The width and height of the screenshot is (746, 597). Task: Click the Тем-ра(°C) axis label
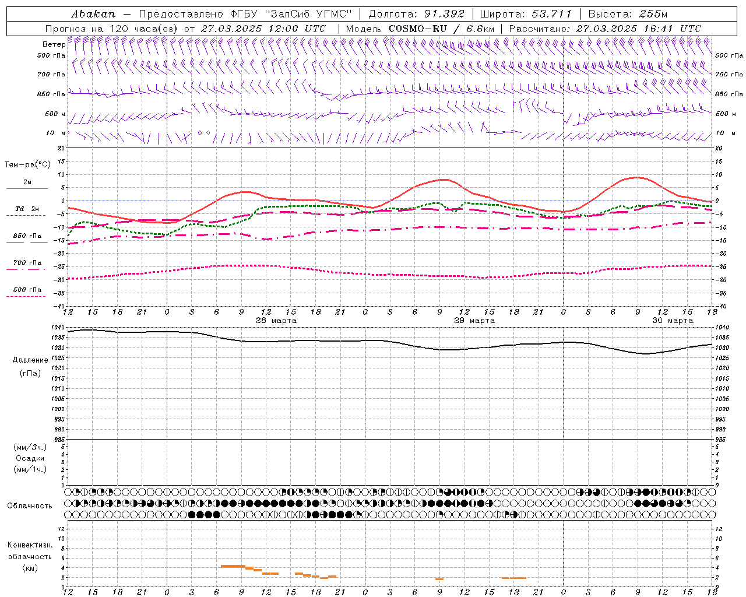tap(27, 165)
